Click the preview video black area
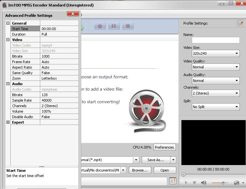This screenshot has height=189, width=246. point(213,142)
